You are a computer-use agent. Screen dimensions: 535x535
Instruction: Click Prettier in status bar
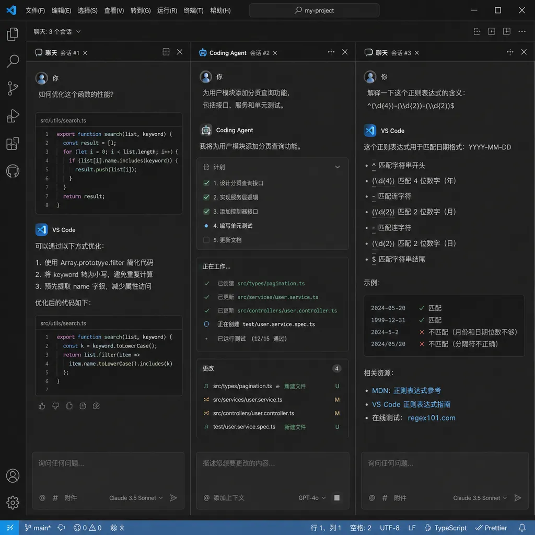tap(491, 528)
